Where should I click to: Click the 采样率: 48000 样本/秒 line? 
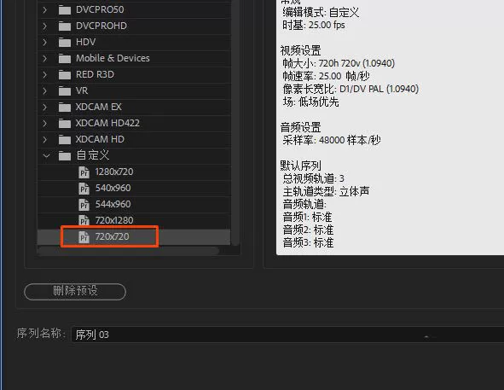pyautogui.click(x=332, y=140)
